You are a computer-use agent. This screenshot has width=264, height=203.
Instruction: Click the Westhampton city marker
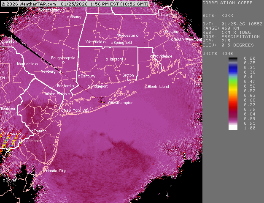tap(108, 103)
